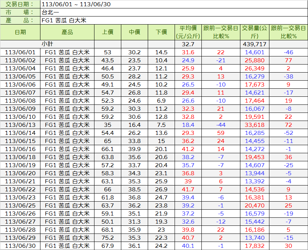Select the 上價 column header
This screenshot has width=308, height=250.
pyautogui.click(x=108, y=32)
